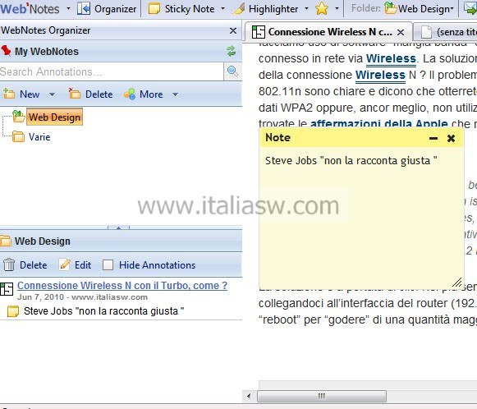The width and height of the screenshot is (477, 409).
Task: Click the horizontal scrollbar thumb
Action: [x=322, y=396]
